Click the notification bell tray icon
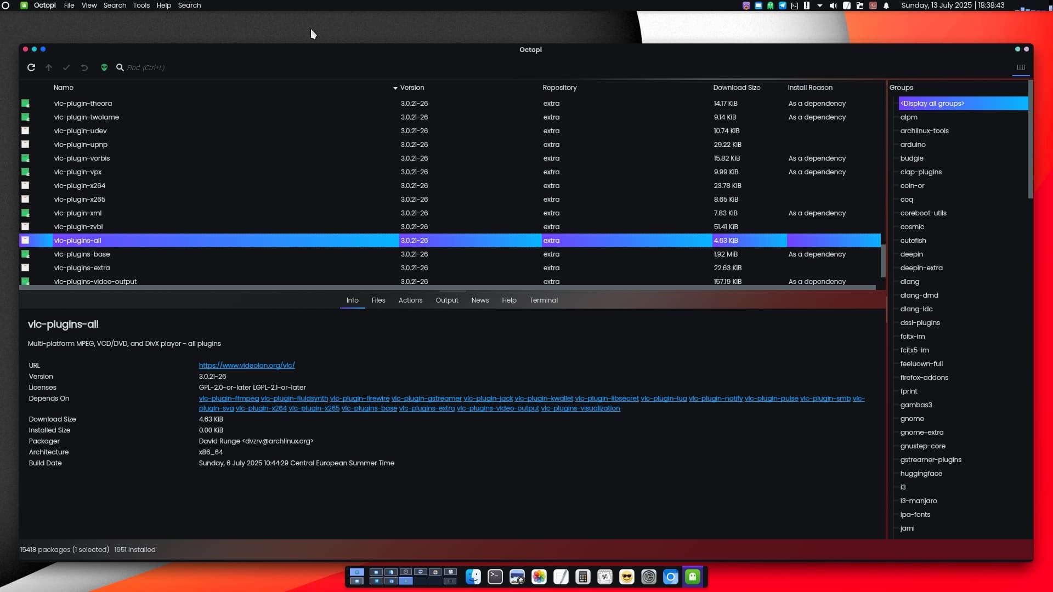 tap(886, 5)
